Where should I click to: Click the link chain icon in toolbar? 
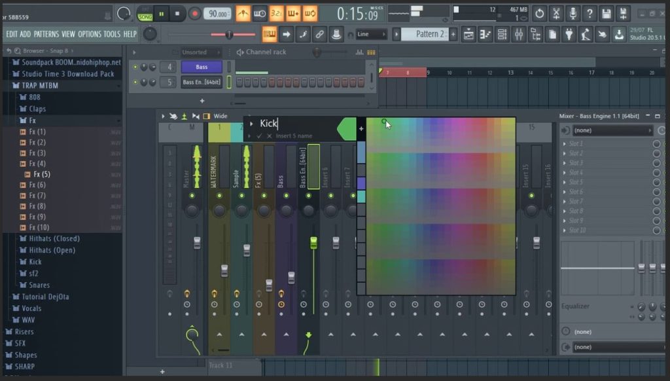point(319,34)
